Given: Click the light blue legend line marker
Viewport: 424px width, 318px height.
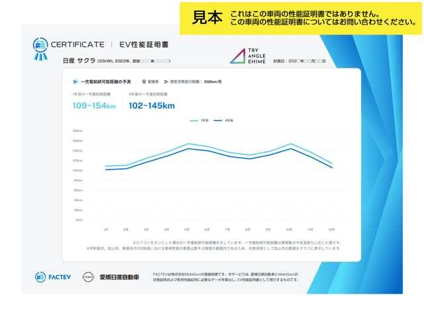Looking at the screenshot, I should point(194,121).
